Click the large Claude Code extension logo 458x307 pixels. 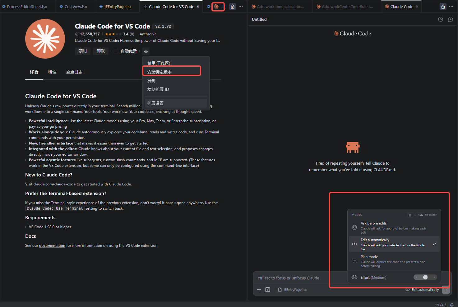click(45, 39)
